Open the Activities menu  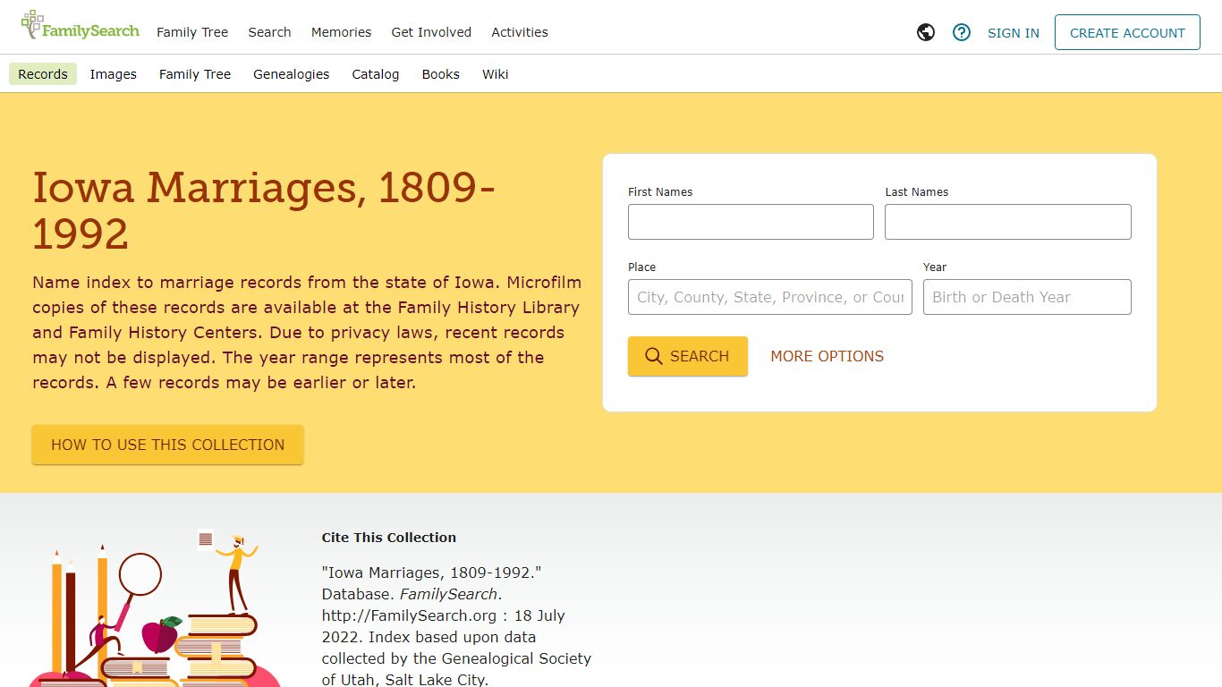520,32
